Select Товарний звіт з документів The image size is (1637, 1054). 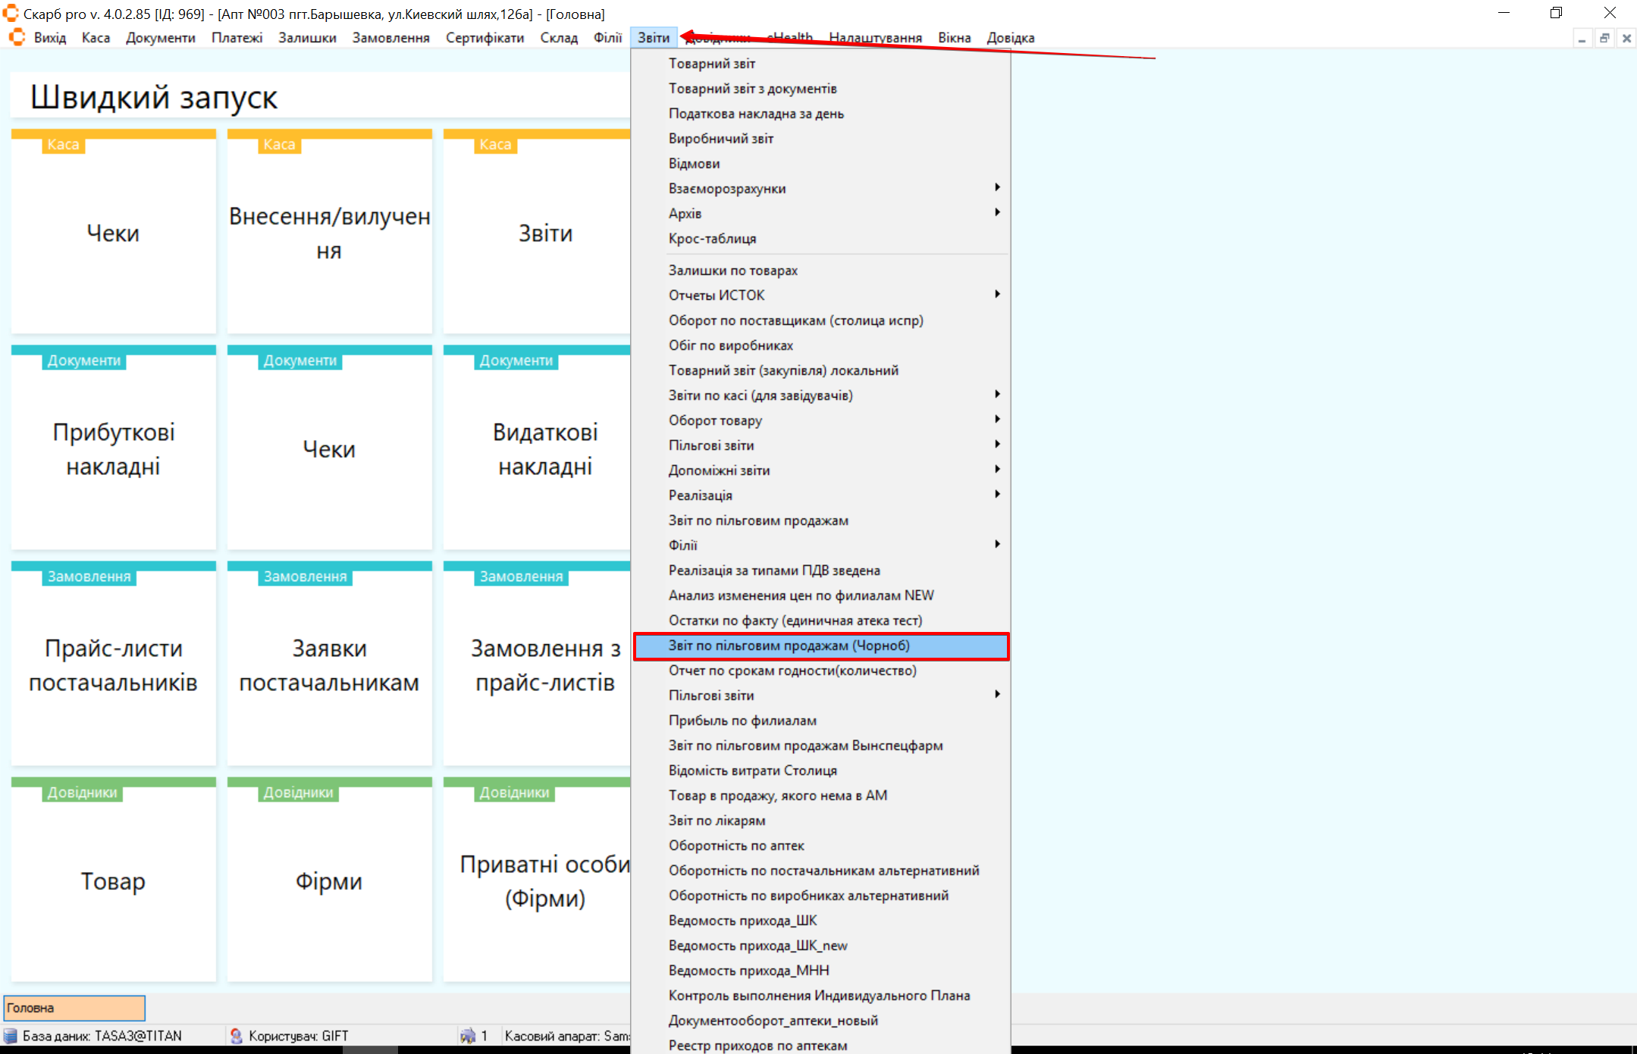tap(821, 89)
